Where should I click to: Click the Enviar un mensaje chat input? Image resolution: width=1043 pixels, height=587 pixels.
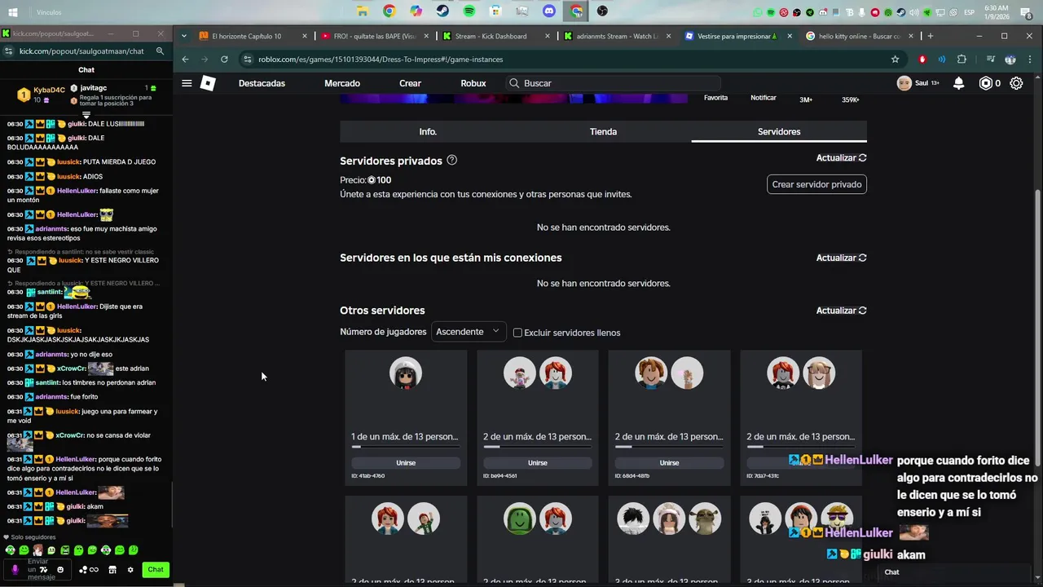coord(38,569)
